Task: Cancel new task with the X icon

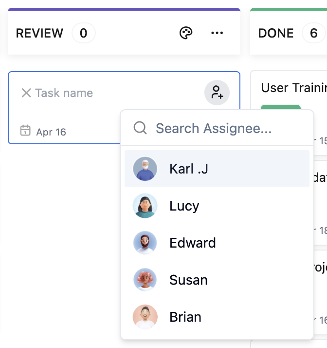Action: [26, 93]
